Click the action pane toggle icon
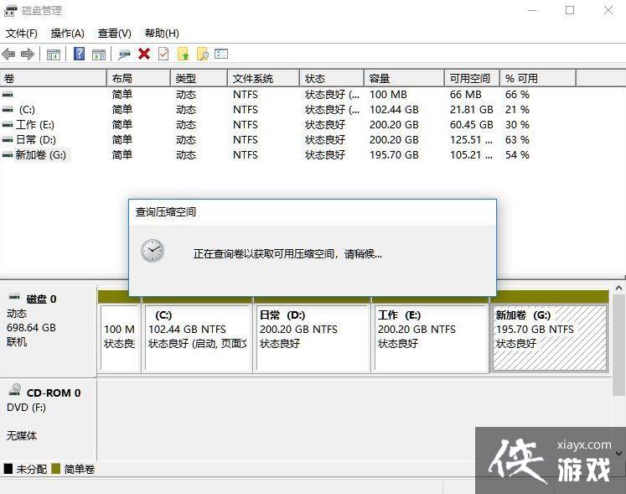Image resolution: width=626 pixels, height=494 pixels. (99, 54)
